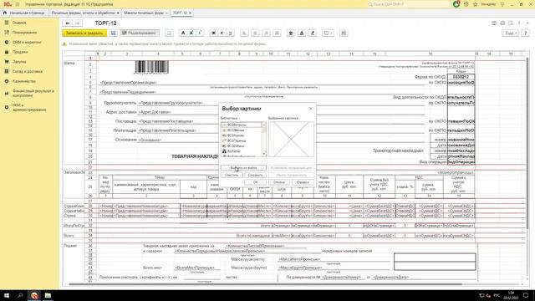Open 'Закупки' section in sidebar
This screenshot has width=535, height=301.
click(19, 62)
